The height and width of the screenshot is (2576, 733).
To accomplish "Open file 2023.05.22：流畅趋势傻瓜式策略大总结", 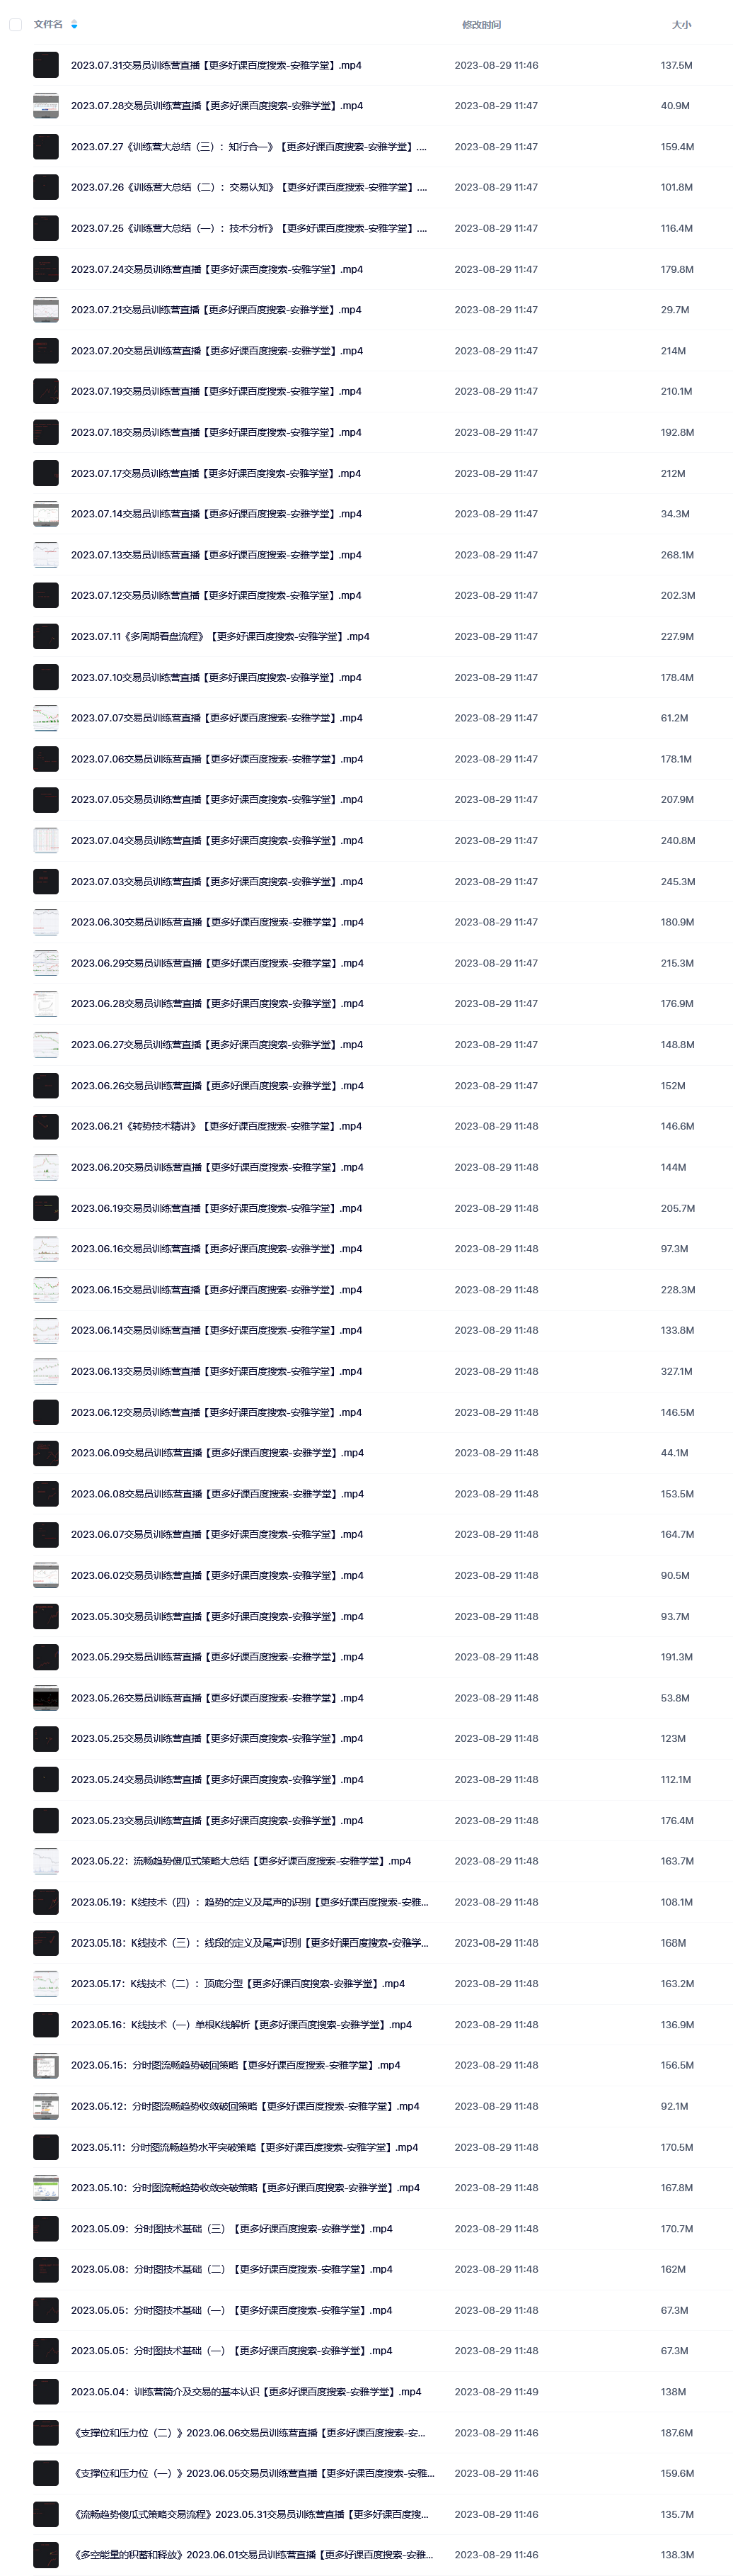I will [x=241, y=1861].
